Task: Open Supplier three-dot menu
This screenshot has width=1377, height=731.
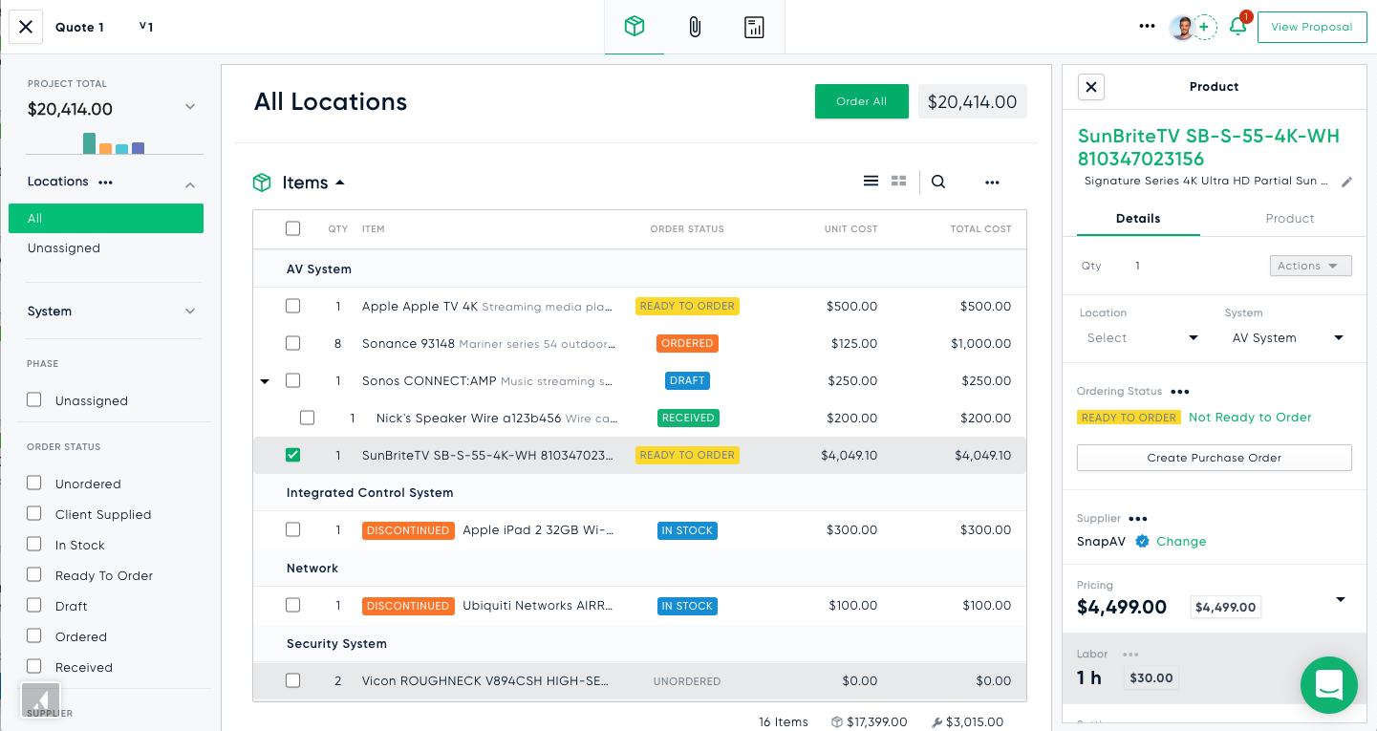Action: pos(1138,518)
